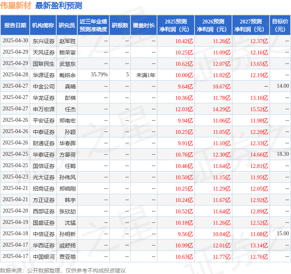Select the 15.52亿 forecast value
The image size is (291, 274).
pos(259,109)
